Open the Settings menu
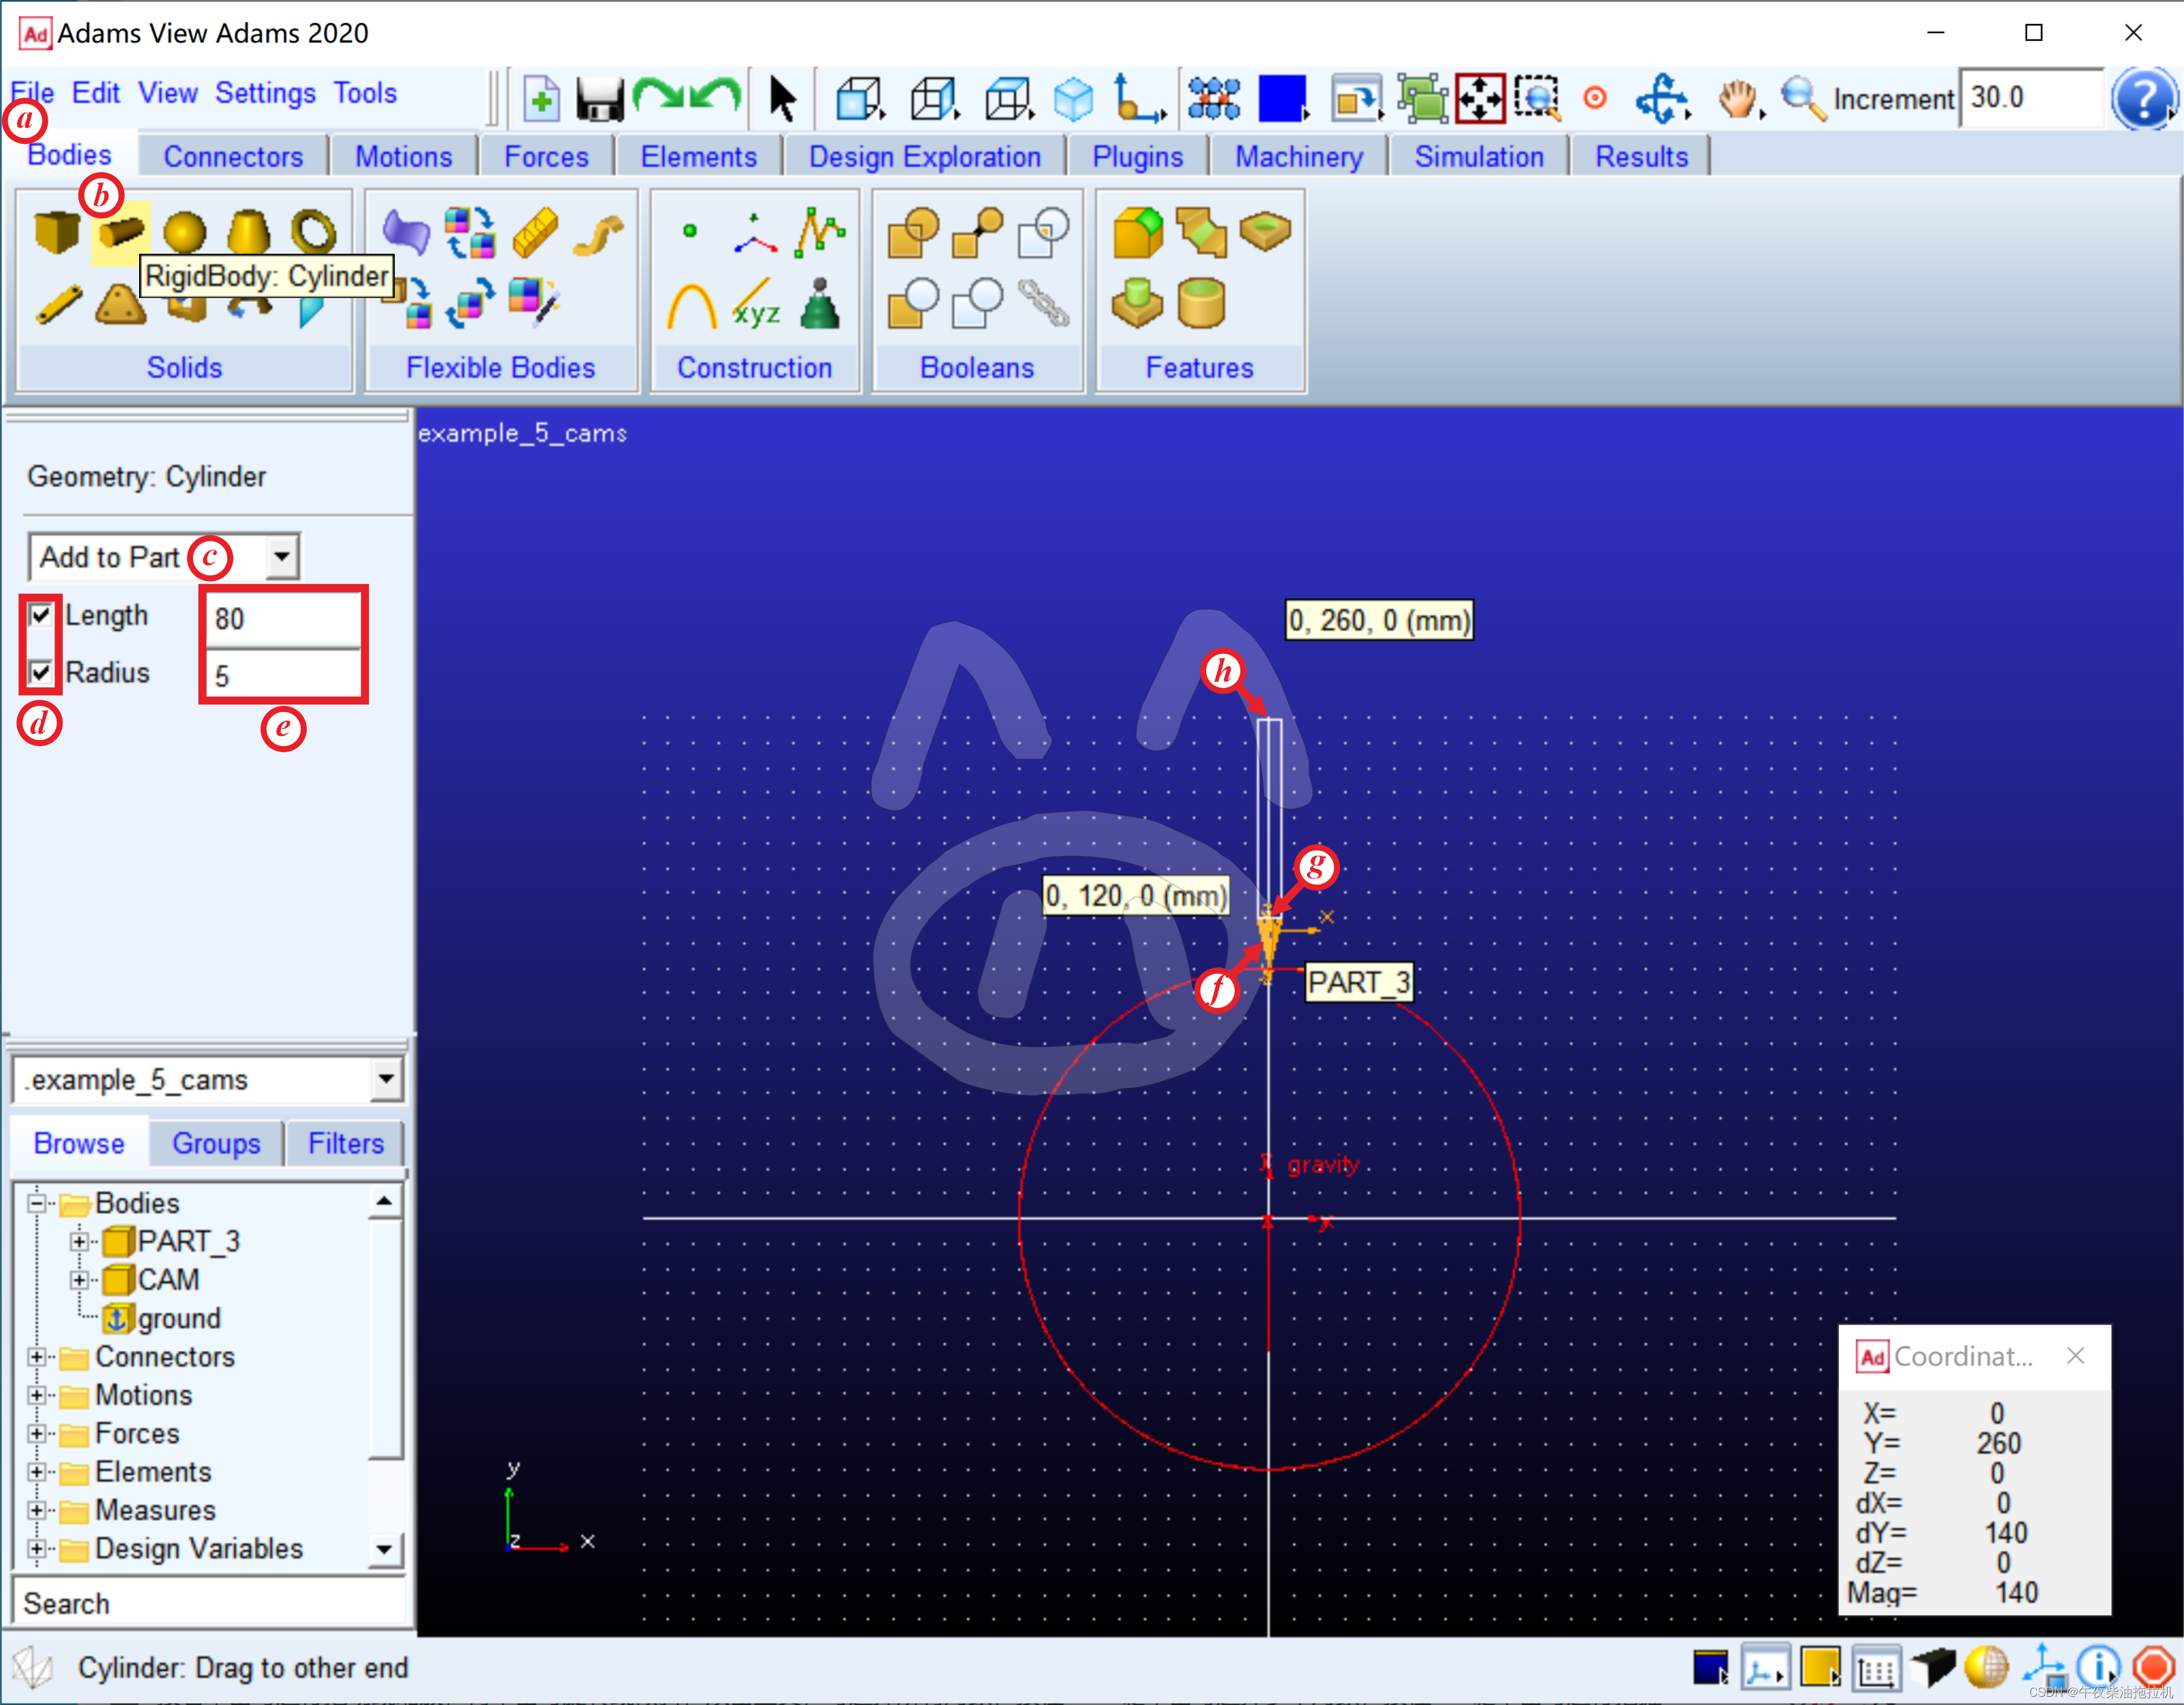This screenshot has height=1705, width=2184. (x=265, y=93)
